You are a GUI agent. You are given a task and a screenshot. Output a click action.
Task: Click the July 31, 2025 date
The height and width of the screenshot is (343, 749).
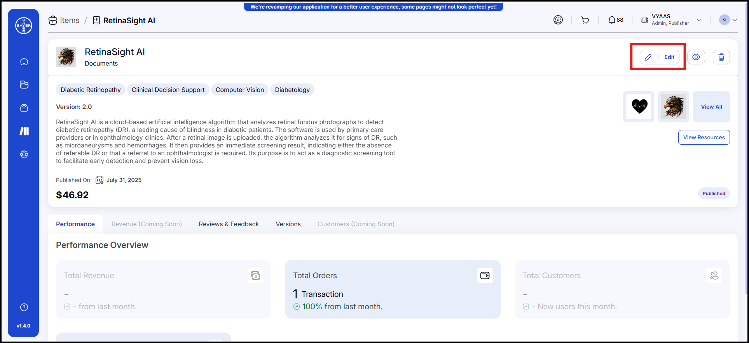pyautogui.click(x=124, y=180)
